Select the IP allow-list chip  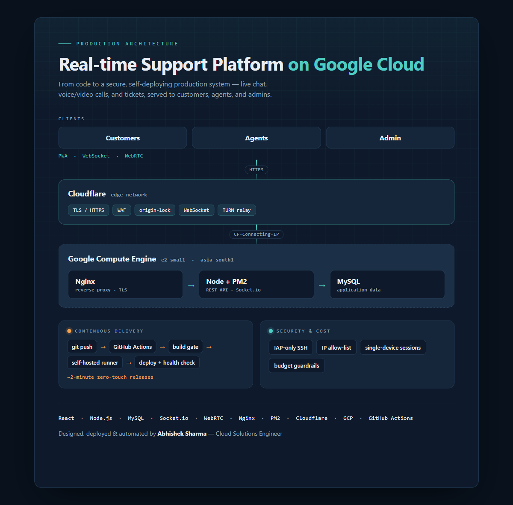tap(336, 348)
